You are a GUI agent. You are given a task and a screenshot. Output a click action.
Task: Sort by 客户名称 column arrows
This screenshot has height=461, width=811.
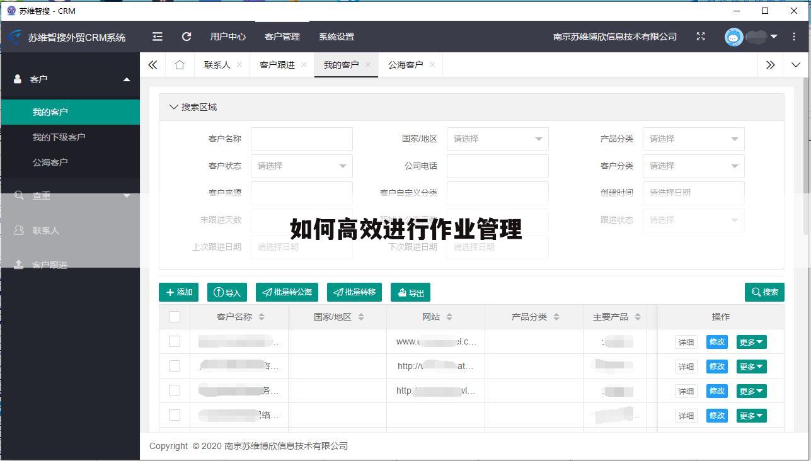coord(262,317)
